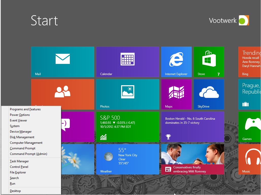This screenshot has height=195, width=261.
Task: Open the Calendar tile grid icon
Action: click(x=127, y=59)
